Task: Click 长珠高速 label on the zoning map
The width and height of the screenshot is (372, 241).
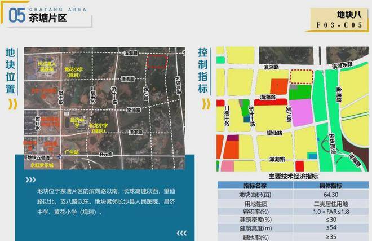Action: [333, 143]
